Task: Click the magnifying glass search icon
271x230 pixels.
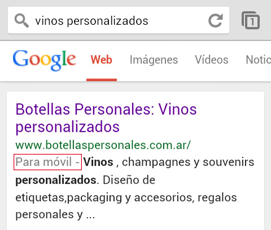Action: [21, 21]
